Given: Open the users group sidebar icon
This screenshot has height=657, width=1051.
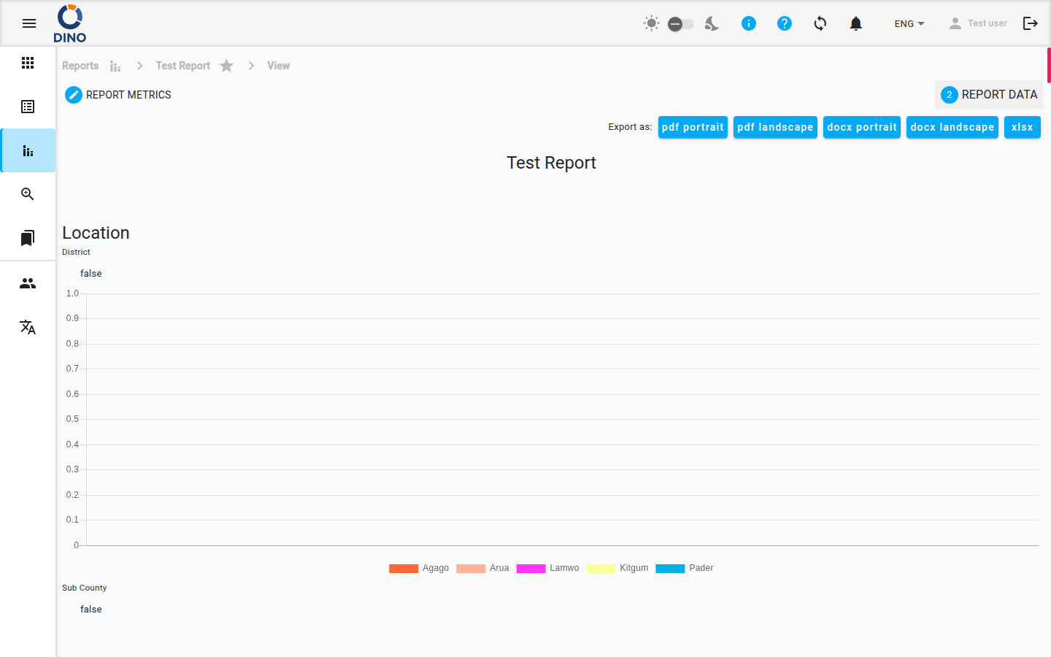Looking at the screenshot, I should [x=28, y=283].
